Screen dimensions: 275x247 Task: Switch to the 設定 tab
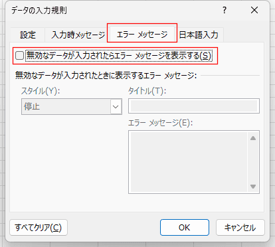click(28, 35)
